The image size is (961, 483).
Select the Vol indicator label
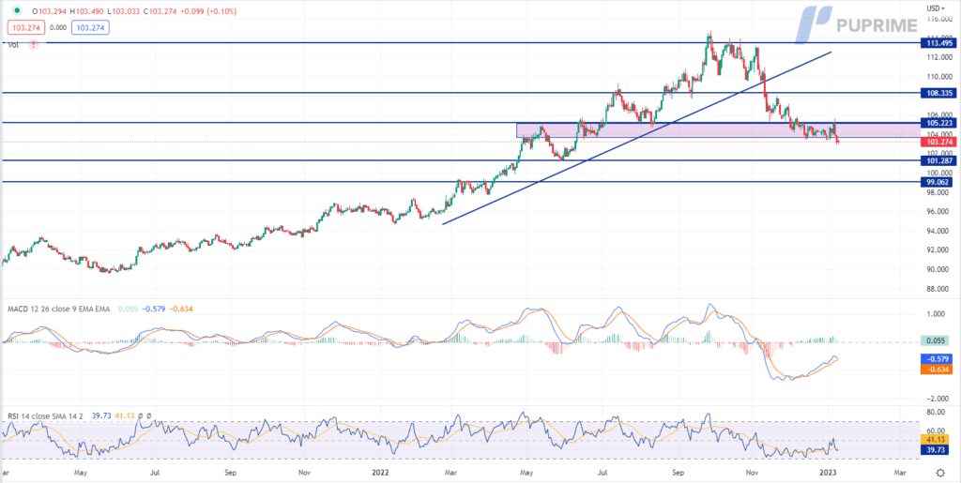click(x=13, y=45)
